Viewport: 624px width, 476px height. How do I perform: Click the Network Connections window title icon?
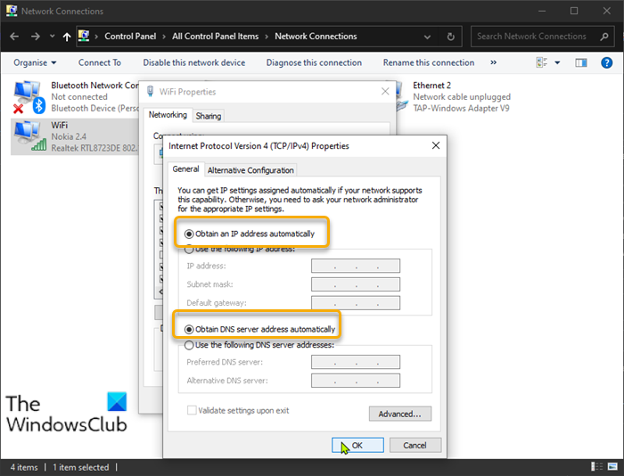click(x=11, y=11)
